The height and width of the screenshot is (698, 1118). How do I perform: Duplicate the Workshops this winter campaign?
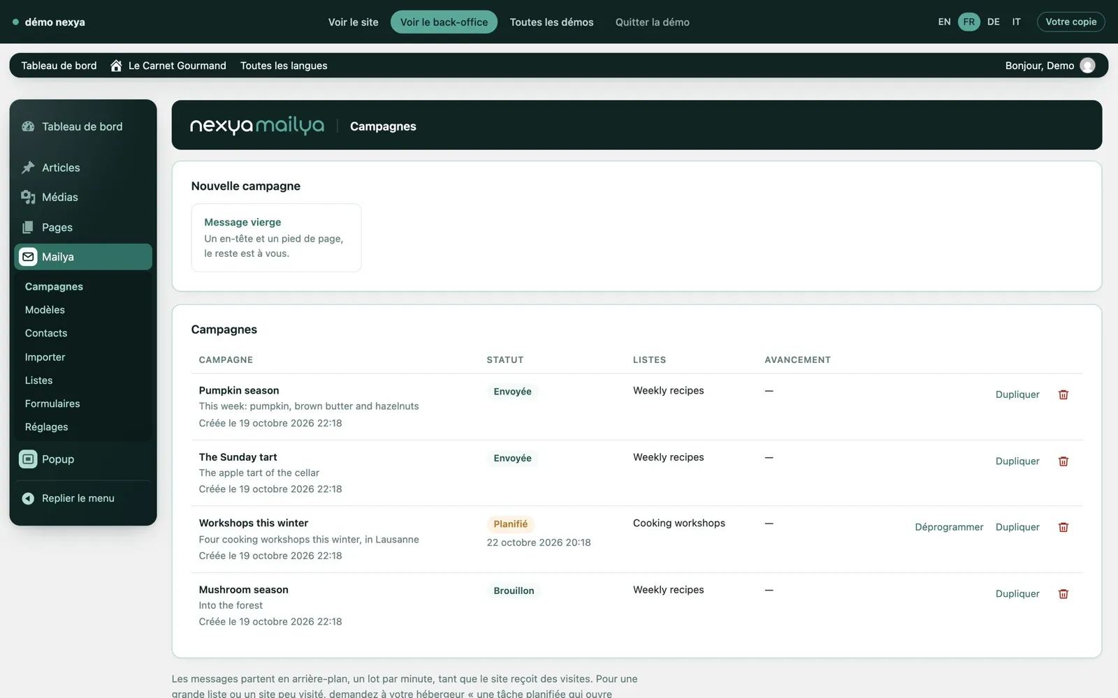1017,527
